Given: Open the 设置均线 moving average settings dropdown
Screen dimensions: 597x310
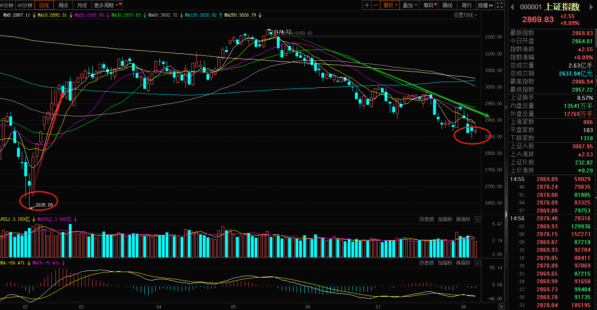Looking at the screenshot, I should coord(465,15).
